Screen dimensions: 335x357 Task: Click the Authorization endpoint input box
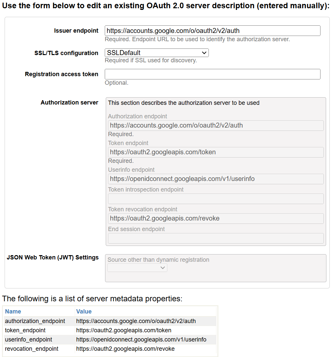pyautogui.click(x=216, y=126)
